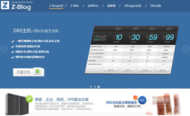Click 免费试用，满意后付款 in lower banner

(128, 106)
